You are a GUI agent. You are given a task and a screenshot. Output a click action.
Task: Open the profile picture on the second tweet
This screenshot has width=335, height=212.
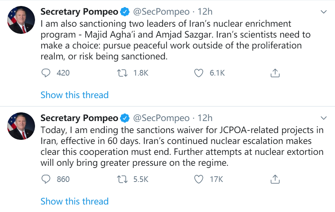point(21,126)
